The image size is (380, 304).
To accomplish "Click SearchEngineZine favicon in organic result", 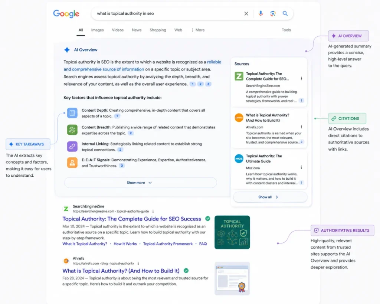I will point(66,209).
